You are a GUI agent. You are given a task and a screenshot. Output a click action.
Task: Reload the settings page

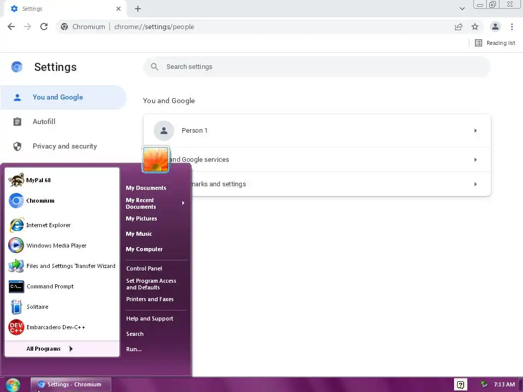tap(44, 27)
